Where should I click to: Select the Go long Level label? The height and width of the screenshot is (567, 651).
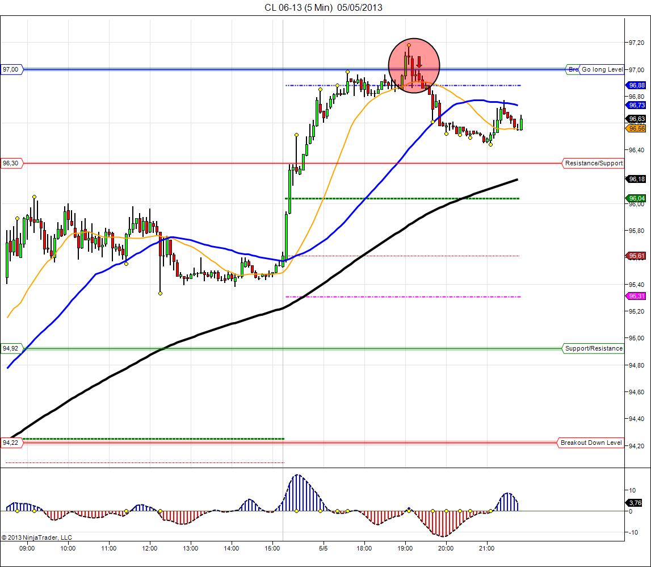point(602,69)
